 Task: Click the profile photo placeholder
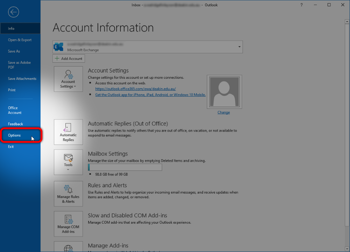point(224,92)
